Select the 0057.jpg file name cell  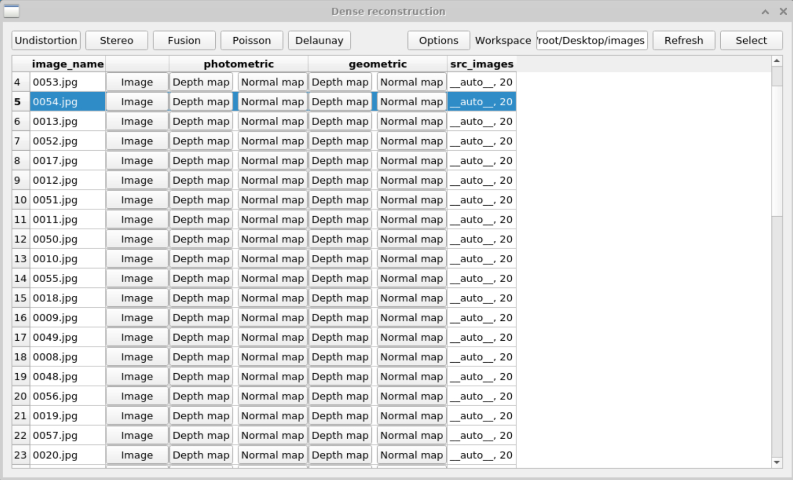68,436
